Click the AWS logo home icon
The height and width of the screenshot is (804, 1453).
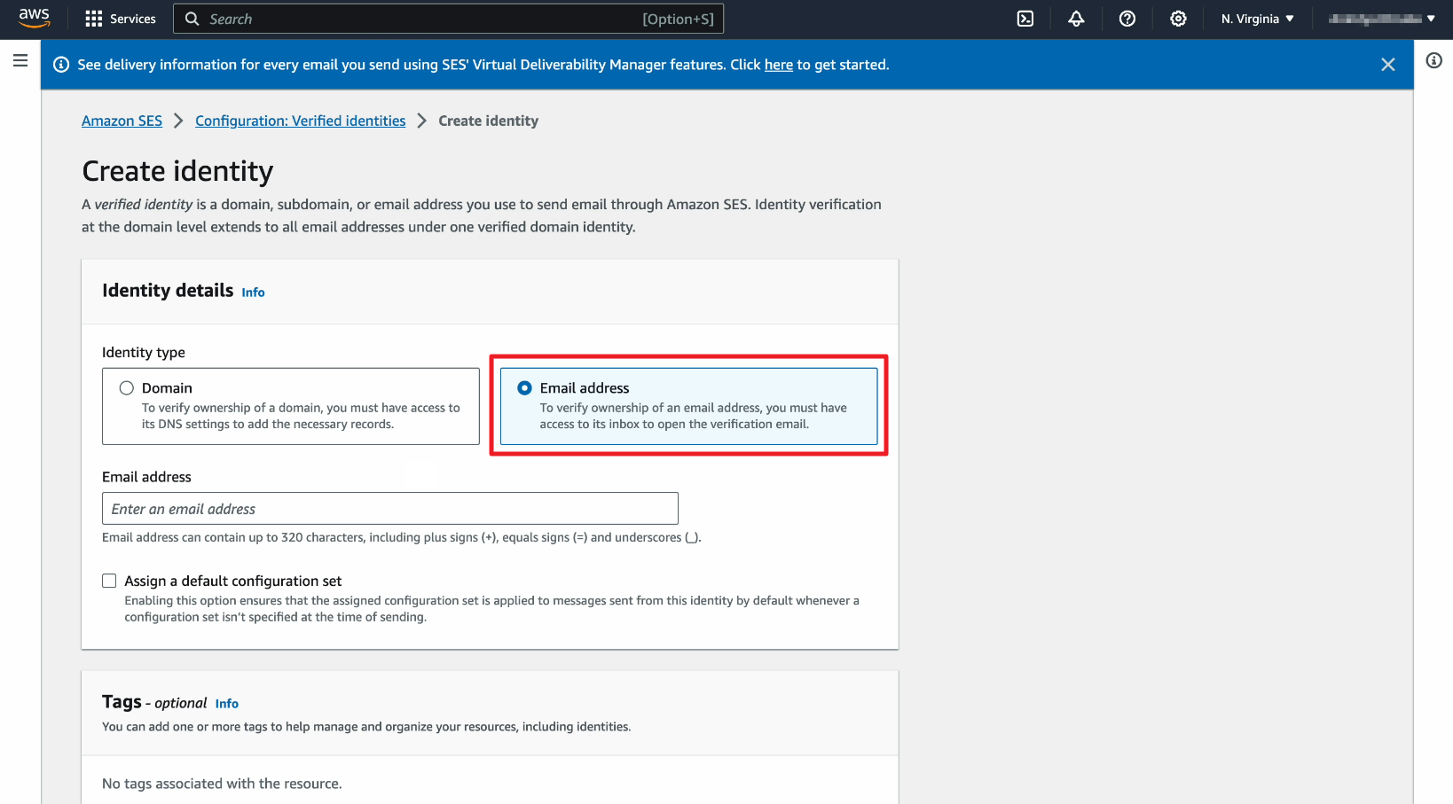click(34, 18)
